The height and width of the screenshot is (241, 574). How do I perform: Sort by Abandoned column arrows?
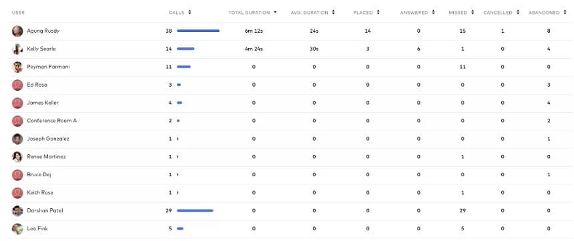click(x=565, y=13)
